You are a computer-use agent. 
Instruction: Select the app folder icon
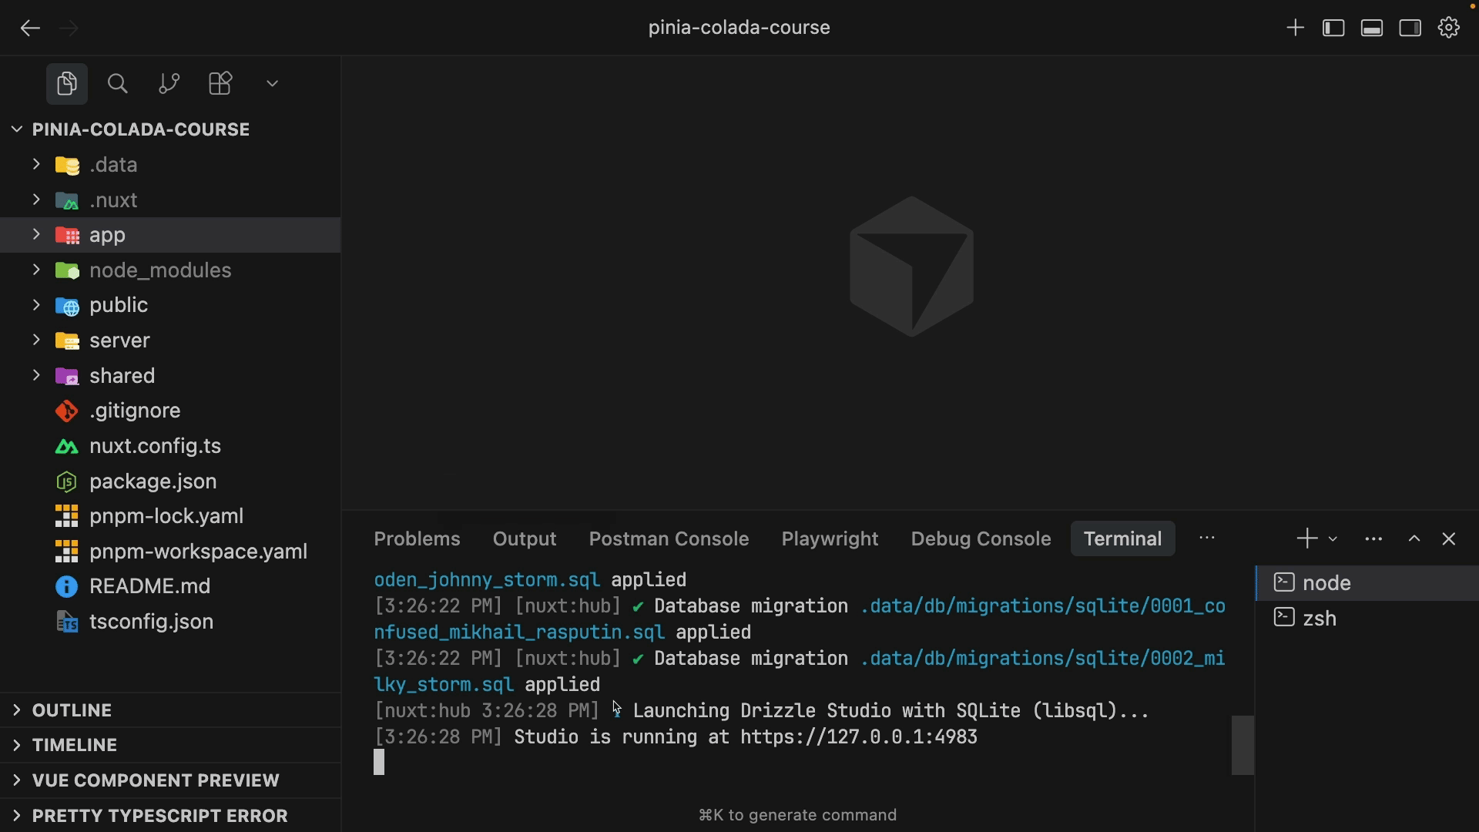[x=67, y=235]
